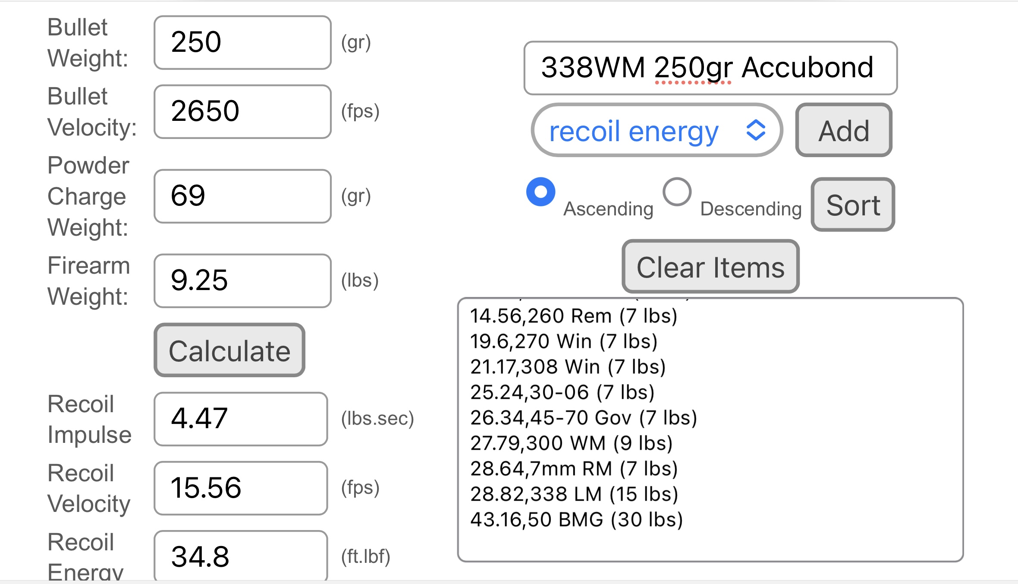Select list row '25.24,30-06 (7 lbs)'
Screen dimensions: 1018x584
[x=562, y=392]
